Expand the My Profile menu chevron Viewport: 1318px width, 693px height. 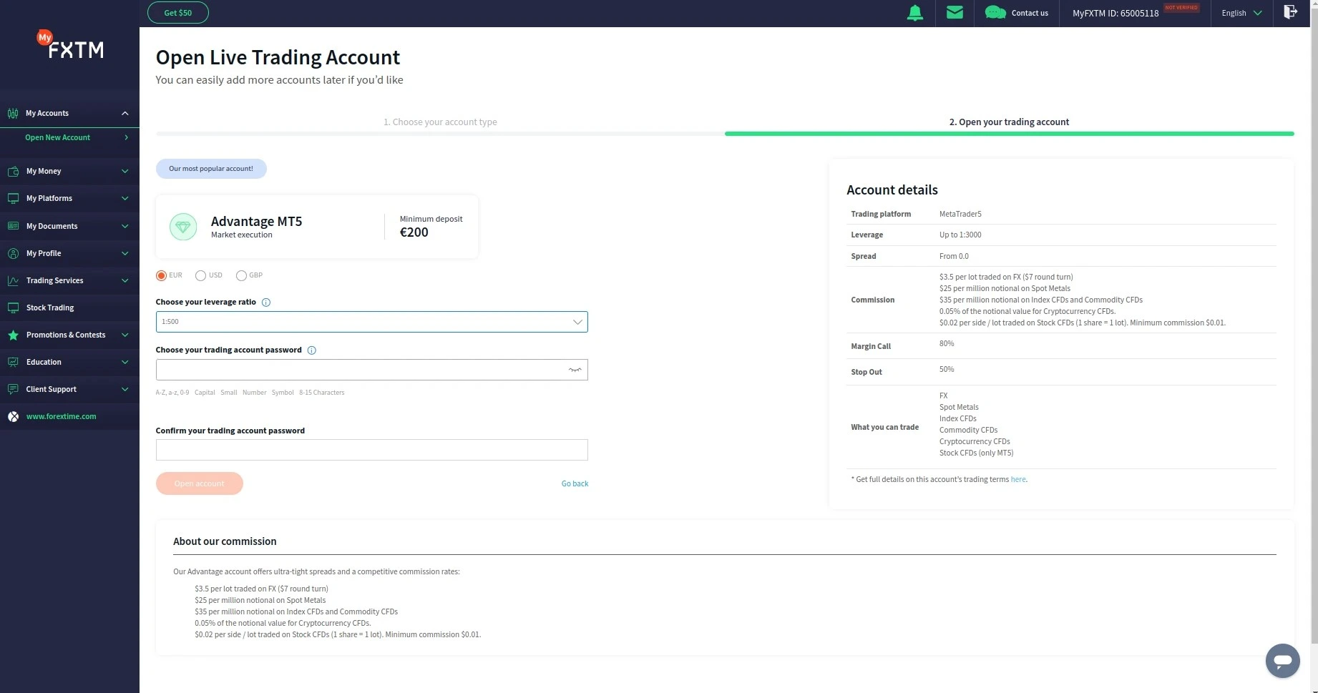[x=125, y=253]
